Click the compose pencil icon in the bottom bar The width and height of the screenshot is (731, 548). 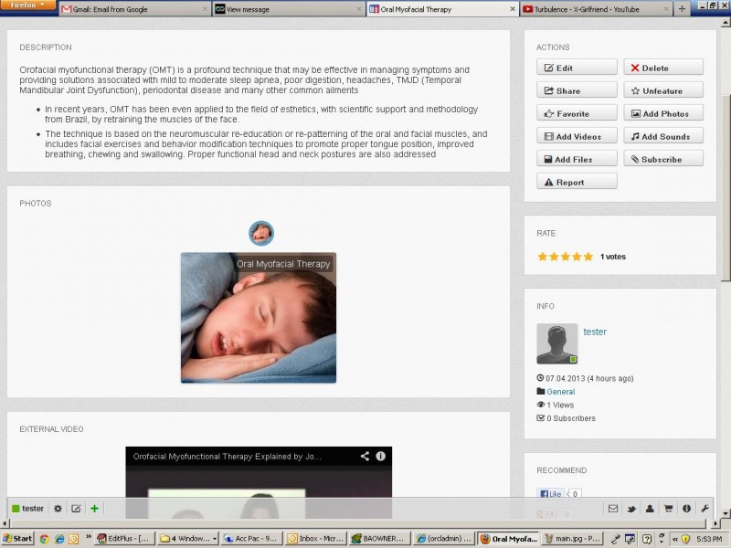76,509
